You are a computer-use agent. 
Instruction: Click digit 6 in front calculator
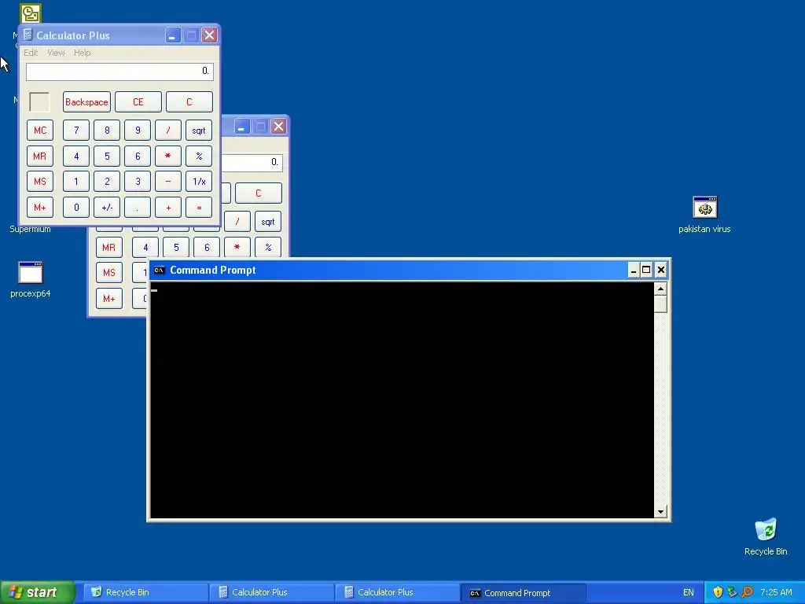tap(138, 157)
